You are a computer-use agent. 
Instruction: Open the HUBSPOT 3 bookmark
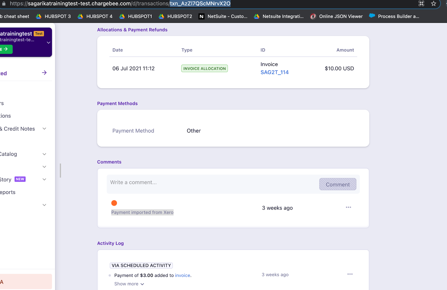pyautogui.click(x=53, y=16)
